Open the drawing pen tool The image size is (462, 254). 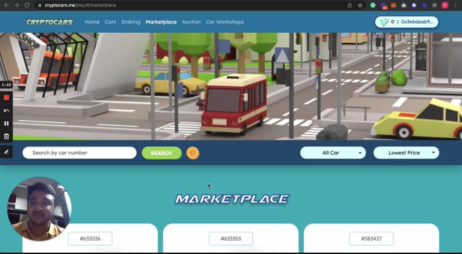click(6, 152)
